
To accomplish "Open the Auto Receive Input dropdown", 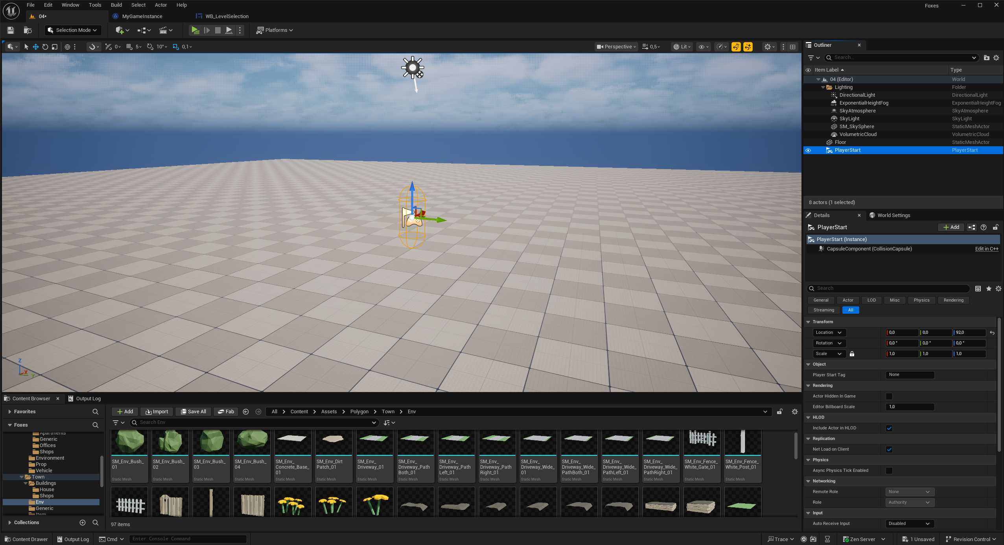I will [x=910, y=524].
